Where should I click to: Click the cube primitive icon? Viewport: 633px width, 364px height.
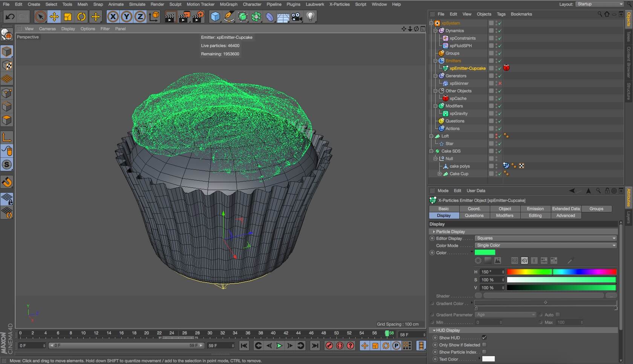(215, 17)
